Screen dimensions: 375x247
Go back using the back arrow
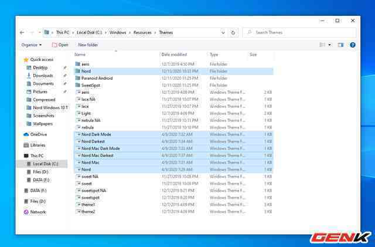[x=22, y=33]
